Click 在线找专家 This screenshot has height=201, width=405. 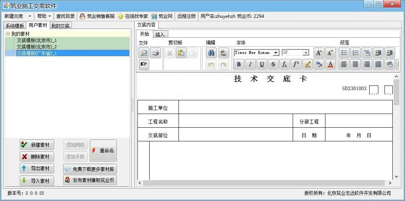tap(133, 16)
